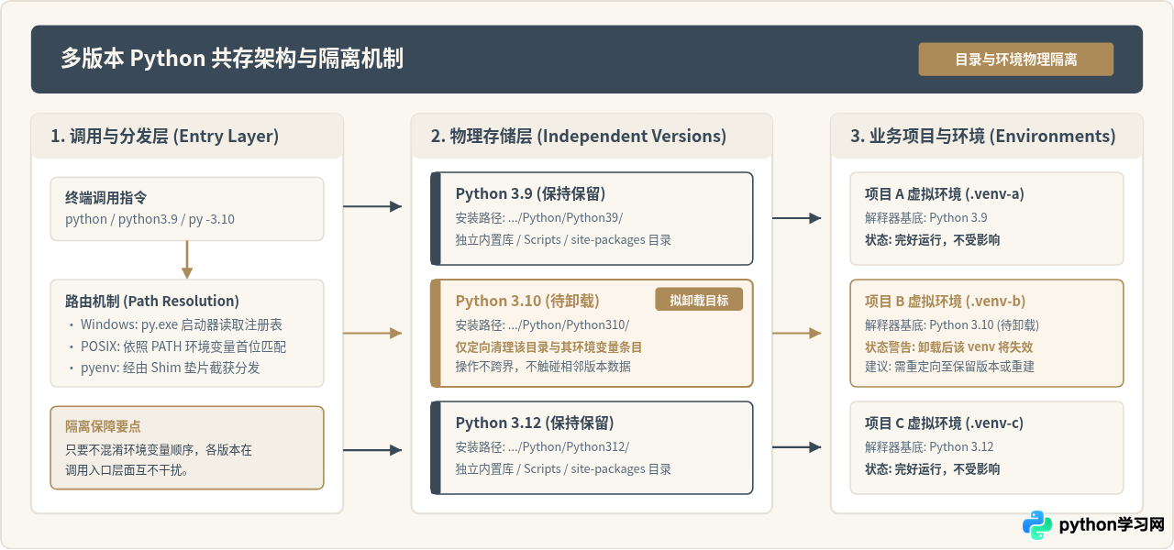Viewport: 1174px width, 550px height.
Task: Click 项目 C 虚拟环境 (.venv-c) title
Action: pyautogui.click(x=944, y=423)
